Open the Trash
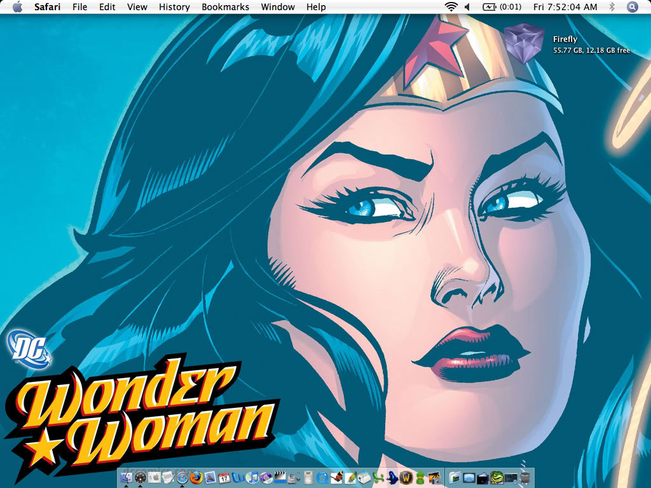 (524, 478)
